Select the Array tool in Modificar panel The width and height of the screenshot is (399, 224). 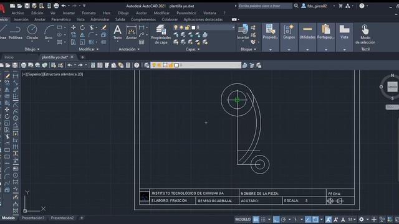pyautogui.click(x=91, y=42)
